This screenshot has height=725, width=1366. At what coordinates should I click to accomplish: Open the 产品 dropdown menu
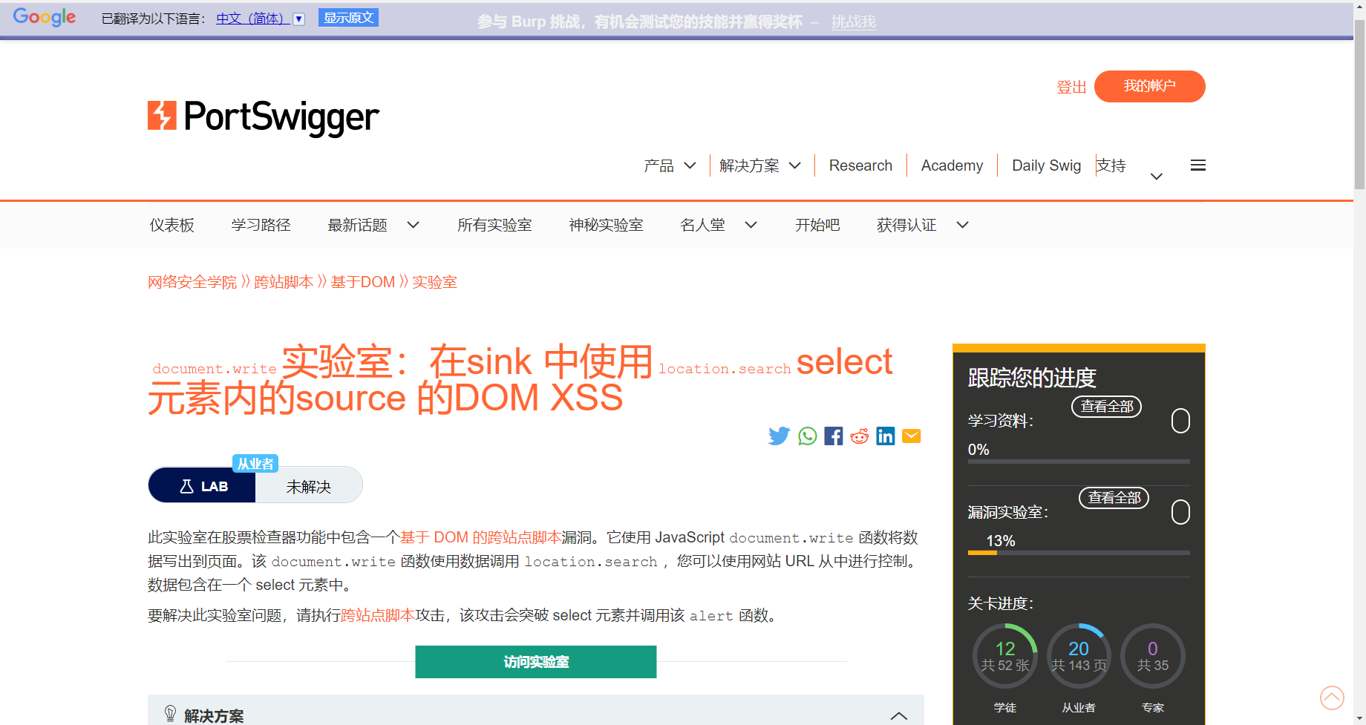[669, 165]
